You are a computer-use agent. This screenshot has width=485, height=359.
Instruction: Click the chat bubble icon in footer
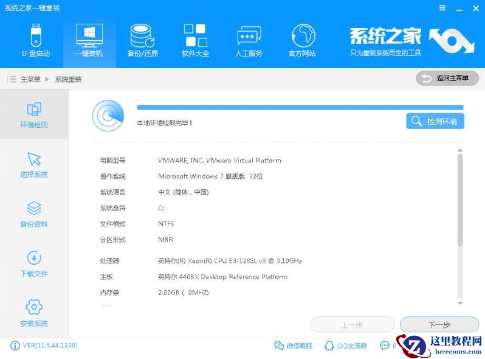click(x=385, y=345)
